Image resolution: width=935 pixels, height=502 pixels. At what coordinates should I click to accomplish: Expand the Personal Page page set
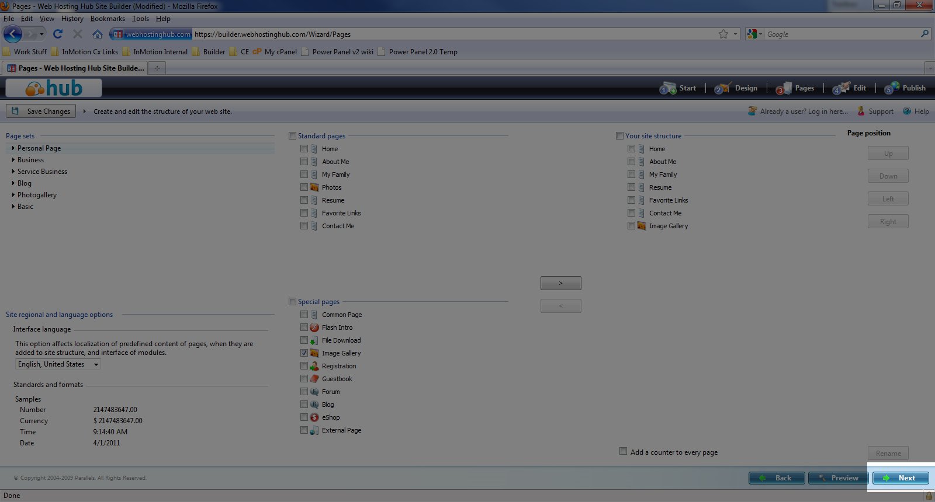(13, 148)
